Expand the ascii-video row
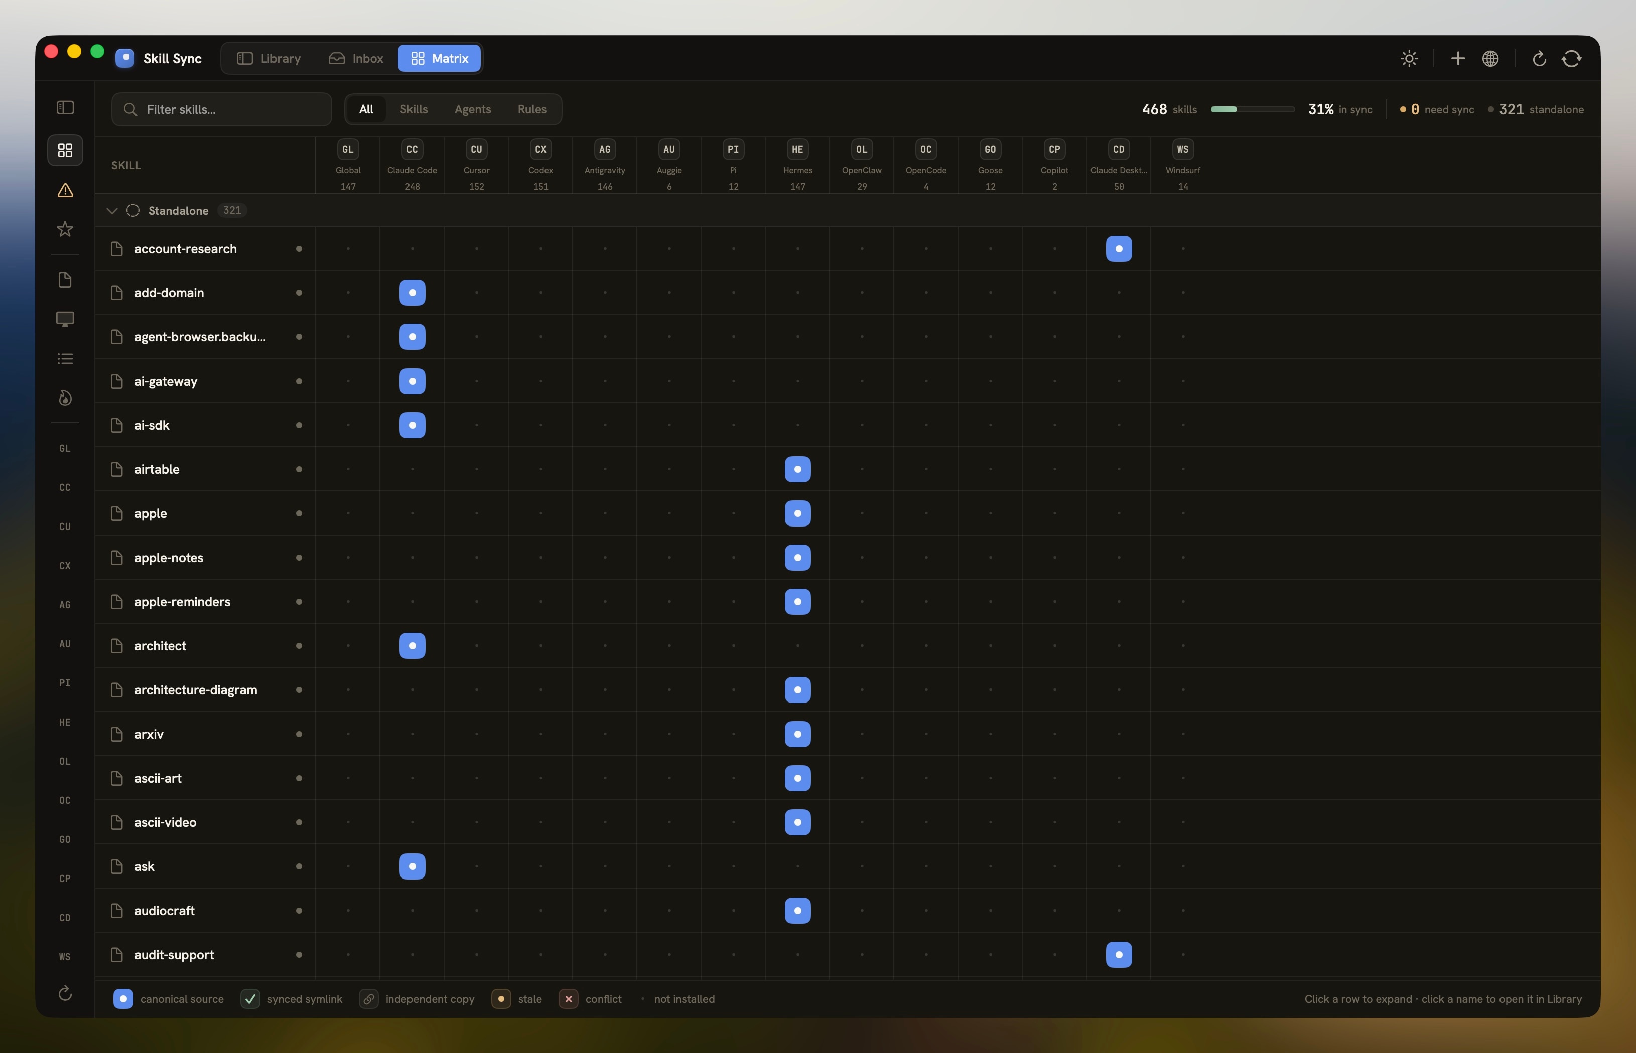 coord(847,822)
